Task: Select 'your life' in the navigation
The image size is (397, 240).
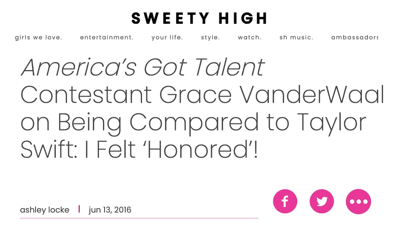Action: tap(167, 38)
